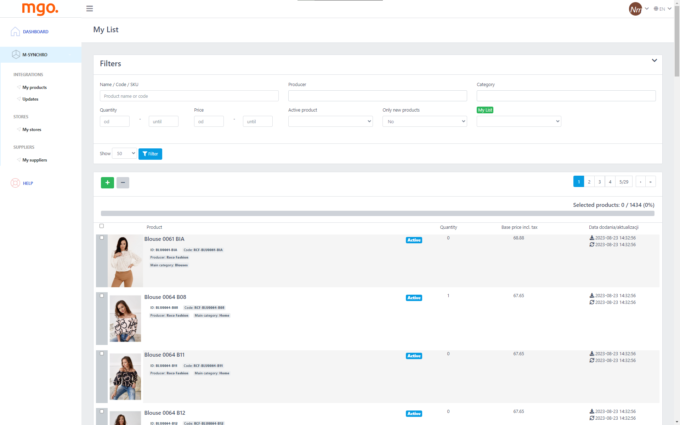Go to pagination page 4

(x=610, y=182)
